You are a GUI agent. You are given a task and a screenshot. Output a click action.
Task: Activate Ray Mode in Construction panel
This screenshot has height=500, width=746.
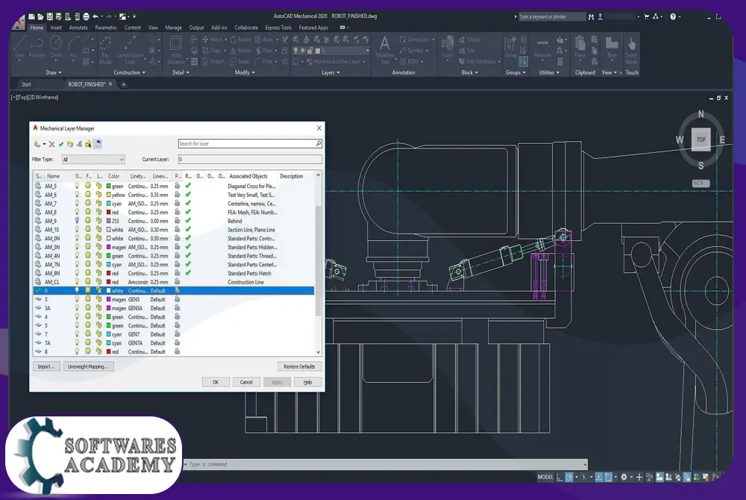(x=105, y=51)
